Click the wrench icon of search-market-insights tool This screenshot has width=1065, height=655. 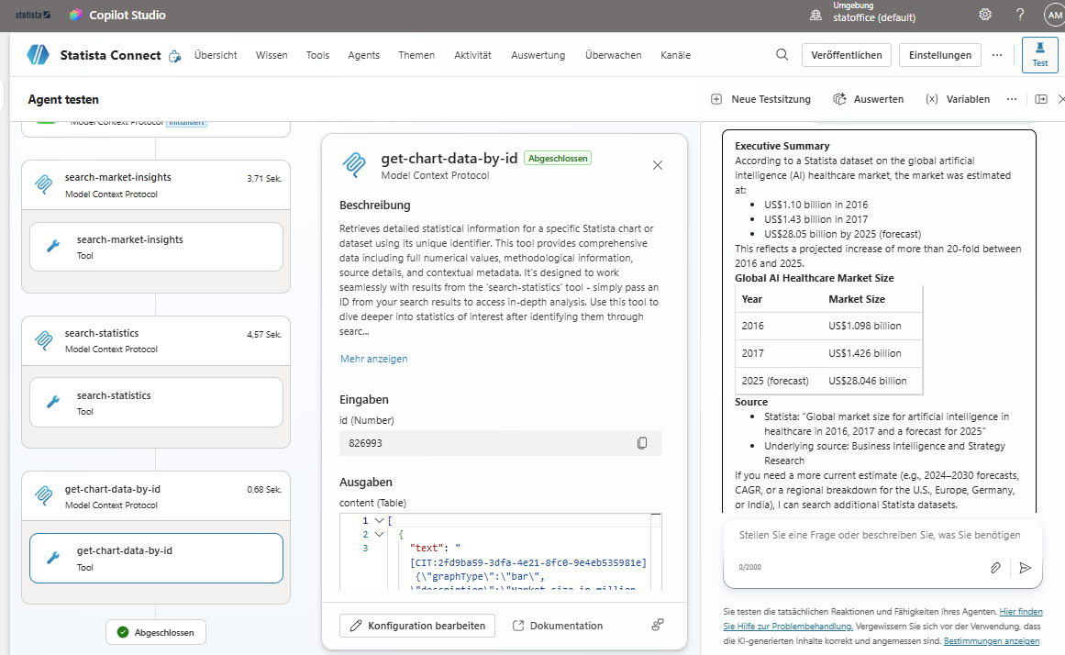53,246
